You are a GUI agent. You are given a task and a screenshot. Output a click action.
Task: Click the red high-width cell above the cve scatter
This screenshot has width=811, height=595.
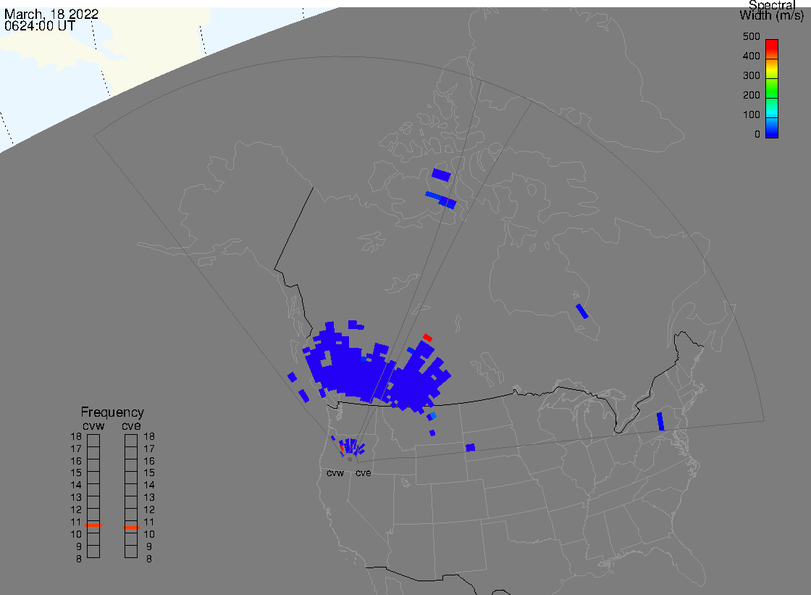pos(427,338)
